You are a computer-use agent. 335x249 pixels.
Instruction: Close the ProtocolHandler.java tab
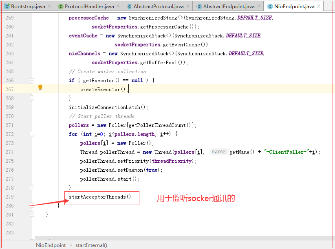118,7
